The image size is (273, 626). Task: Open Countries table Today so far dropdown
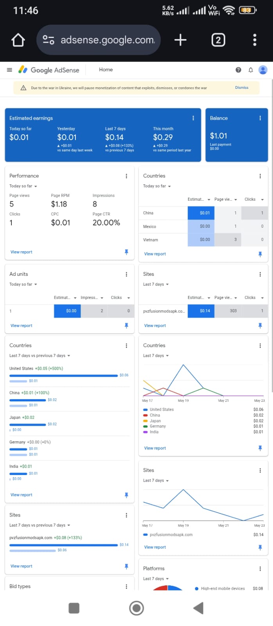click(157, 186)
